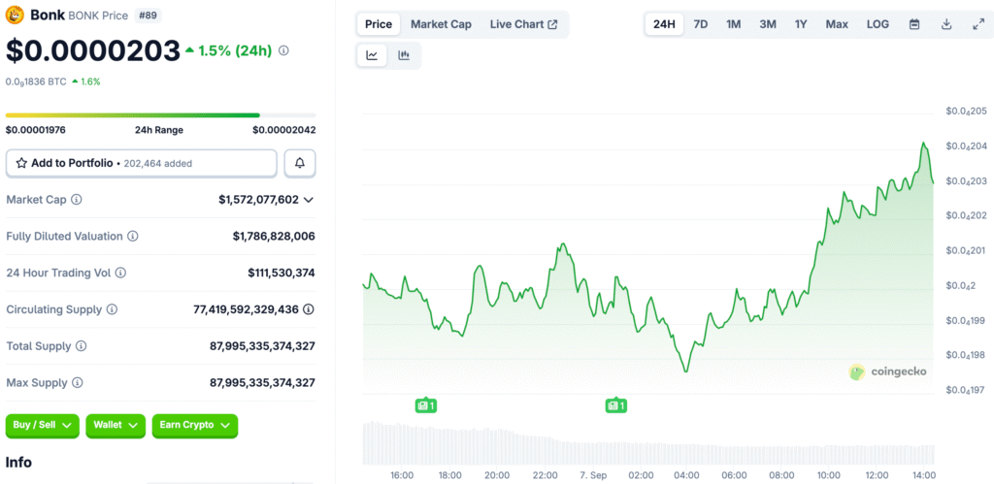Switch to line chart view icon

pos(372,55)
